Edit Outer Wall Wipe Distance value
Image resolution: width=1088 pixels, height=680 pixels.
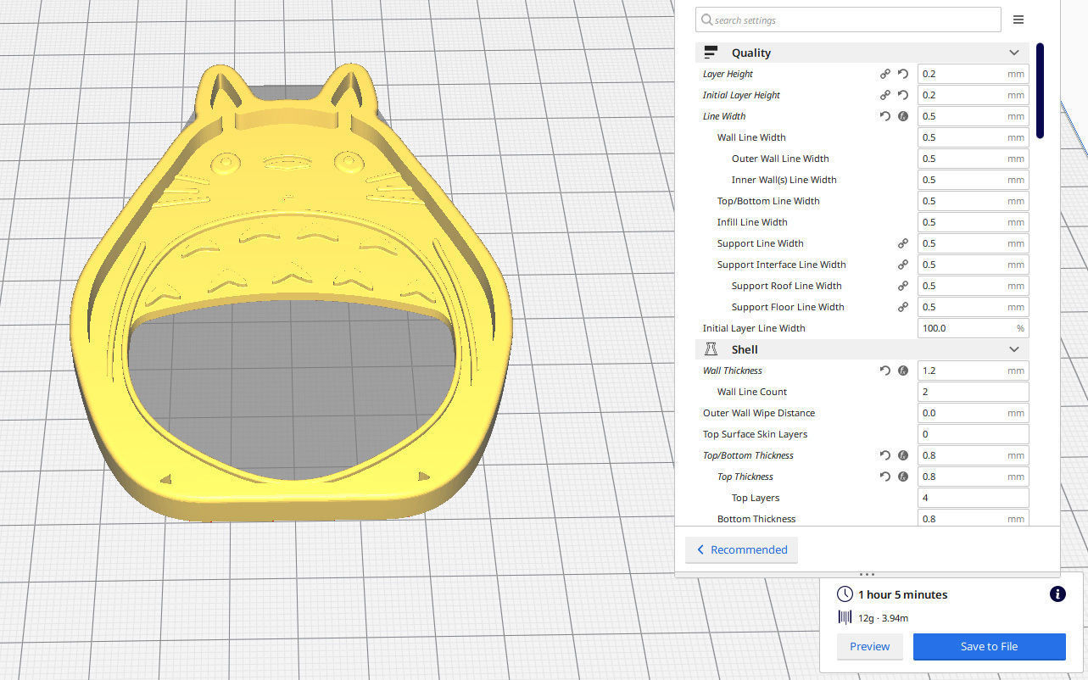pyautogui.click(x=973, y=413)
